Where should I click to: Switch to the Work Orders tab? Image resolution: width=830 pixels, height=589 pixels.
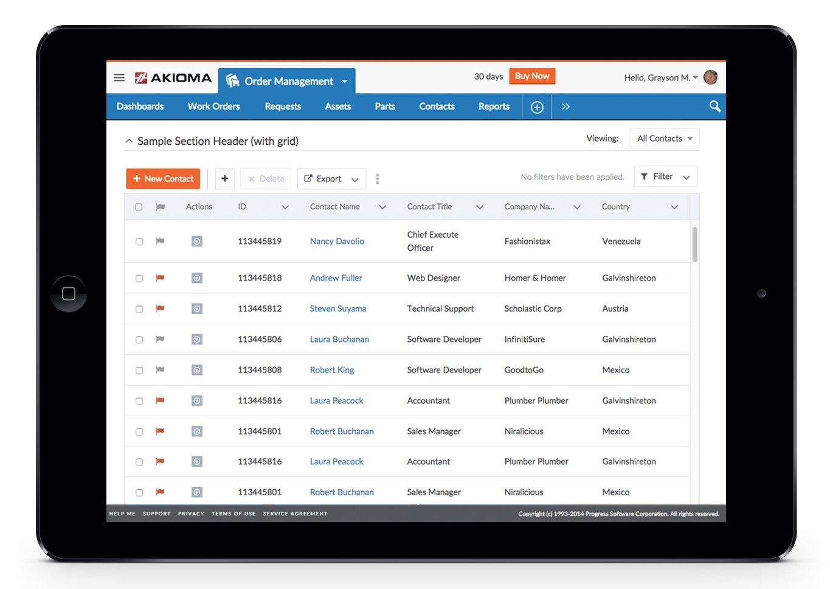tap(213, 106)
